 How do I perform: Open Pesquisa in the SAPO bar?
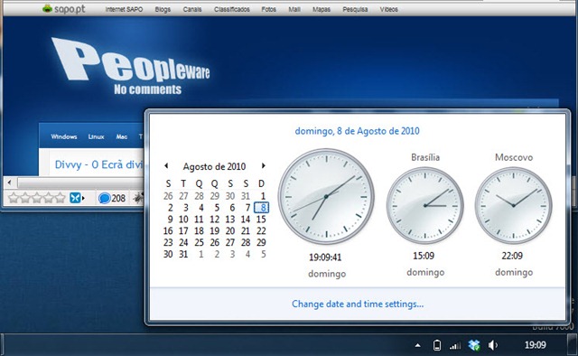click(x=355, y=10)
